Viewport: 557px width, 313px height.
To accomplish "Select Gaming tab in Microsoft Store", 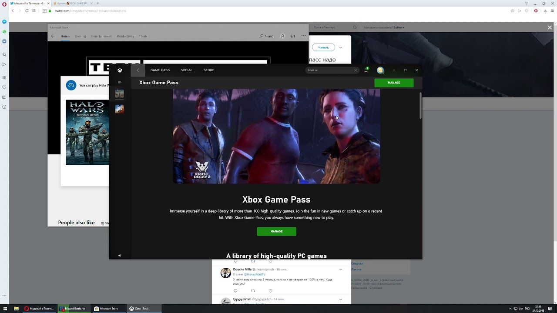I will [x=80, y=36].
